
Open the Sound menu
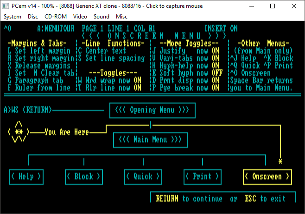coord(102,17)
